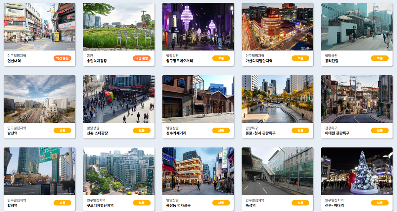Open the 발산역 aerial photo
Screen dimensions: 397x212
39,99
